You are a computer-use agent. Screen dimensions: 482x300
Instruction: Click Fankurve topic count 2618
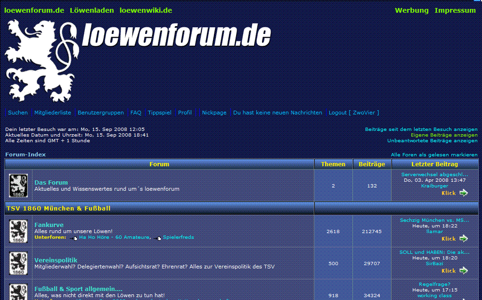333,231
